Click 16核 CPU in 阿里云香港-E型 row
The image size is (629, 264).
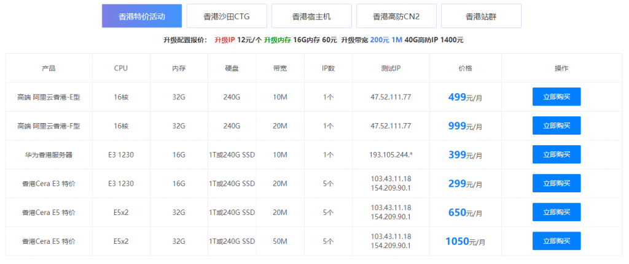pos(121,97)
